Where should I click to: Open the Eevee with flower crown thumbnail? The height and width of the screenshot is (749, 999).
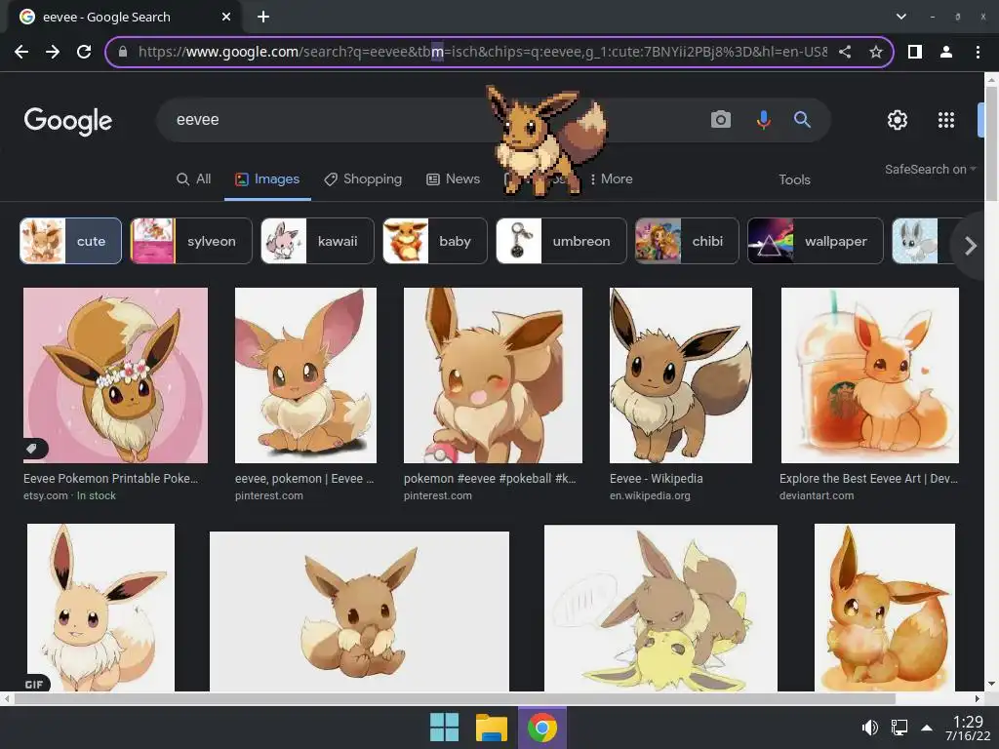pyautogui.click(x=115, y=375)
